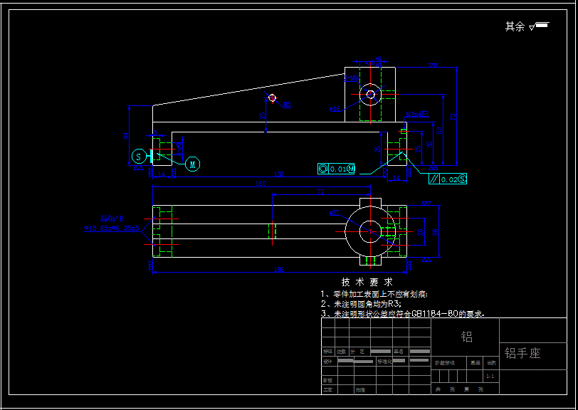Image resolution: width=578 pixels, height=410 pixels.
Task: Click the 铝 material cell in title block
Action: tap(466, 337)
